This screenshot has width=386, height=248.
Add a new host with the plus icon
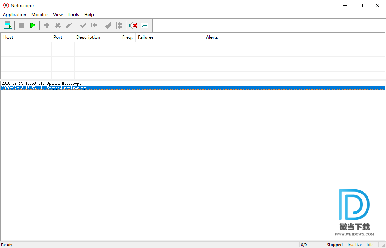click(x=47, y=25)
